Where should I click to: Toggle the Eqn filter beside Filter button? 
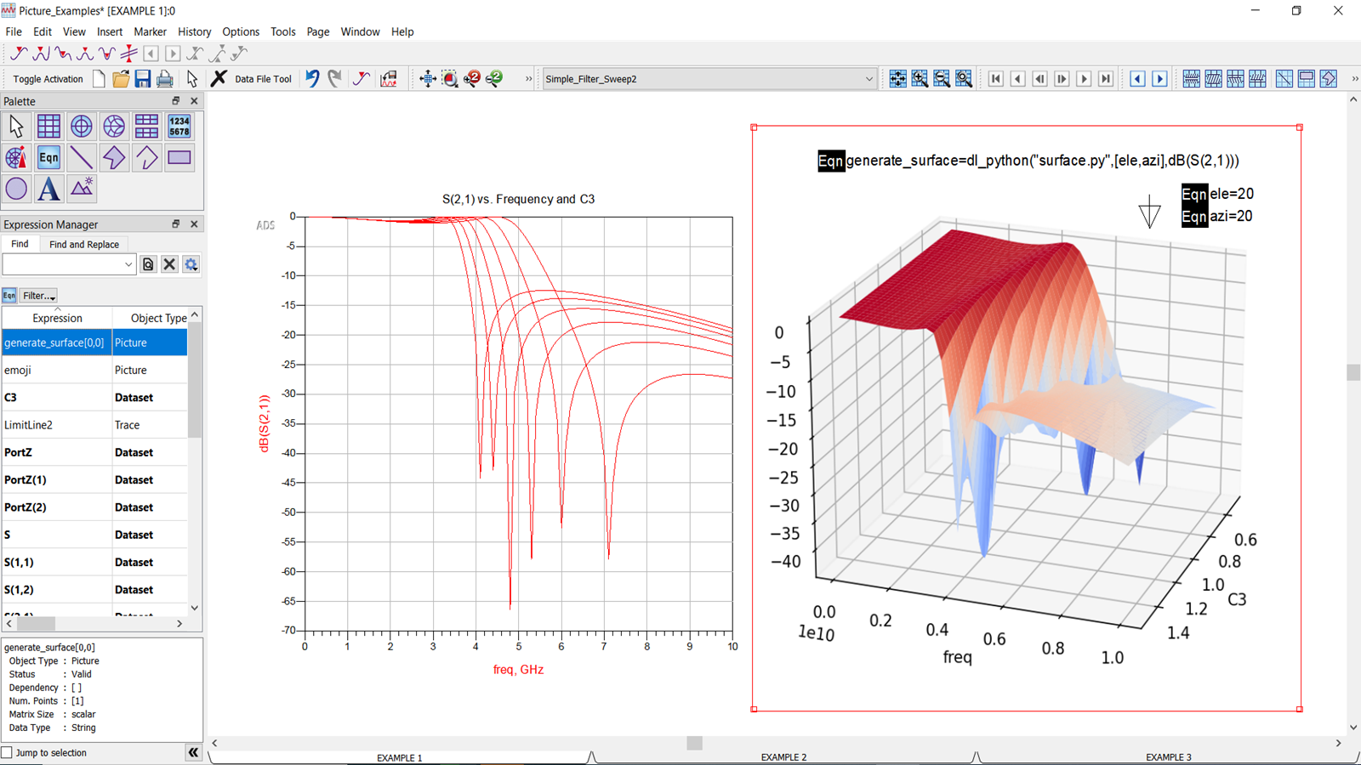click(9, 295)
